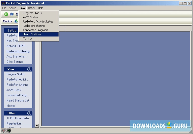The image size is (193, 134).
Task: Click the blue question mark help icon
Action: 12,14
